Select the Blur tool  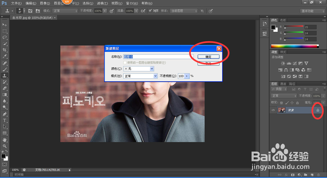coord(4,101)
